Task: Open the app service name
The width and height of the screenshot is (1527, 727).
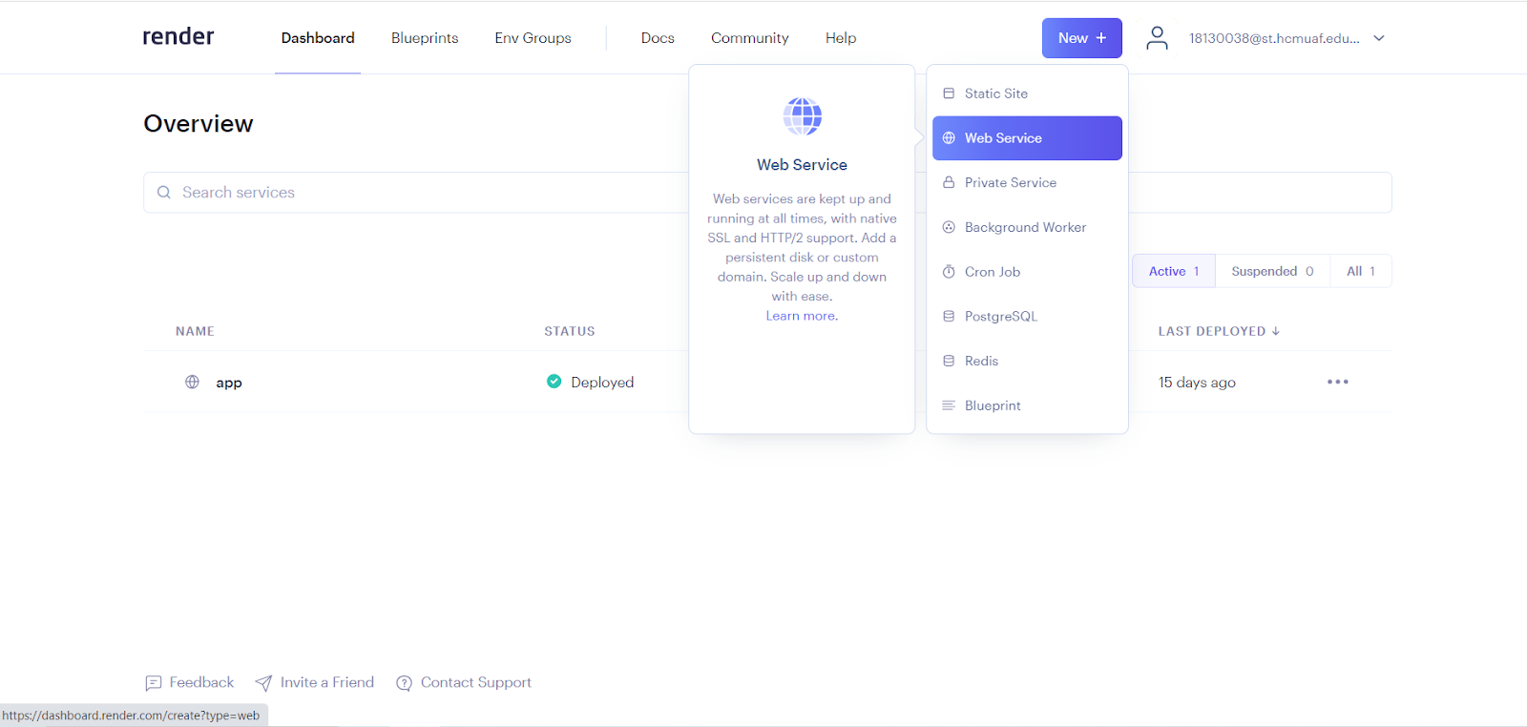Action: point(229,383)
